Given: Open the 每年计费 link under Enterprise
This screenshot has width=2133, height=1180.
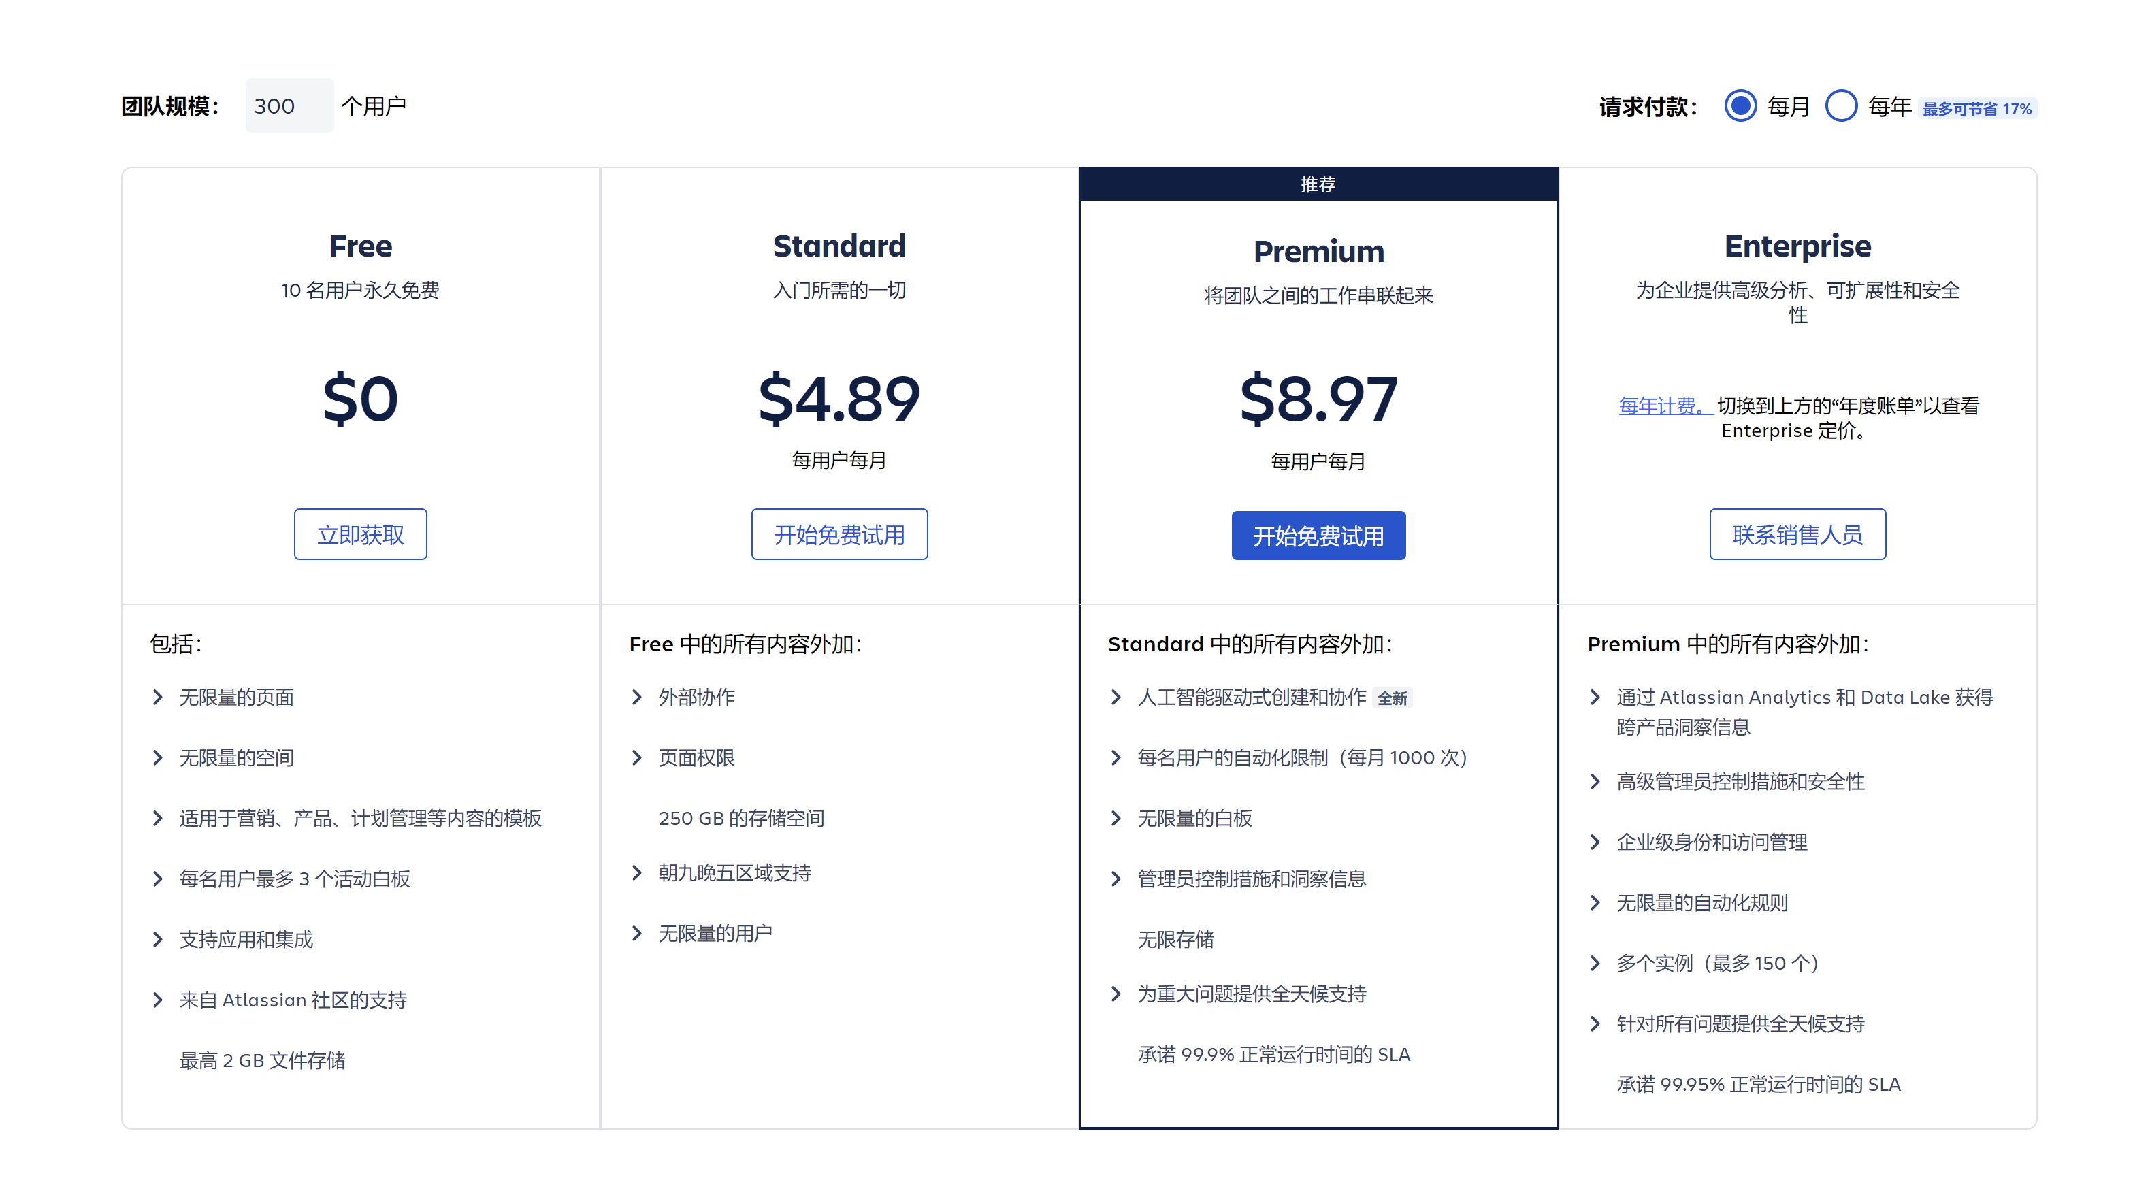Looking at the screenshot, I should (1661, 406).
